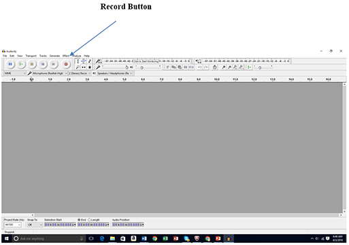This screenshot has width=349, height=245.
Task: Click the Zoom Out icon
Action: click(229, 67)
